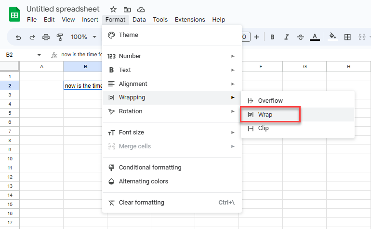The width and height of the screenshot is (371, 229).
Task: Toggle Strikethrough formatting button
Action: point(301,37)
